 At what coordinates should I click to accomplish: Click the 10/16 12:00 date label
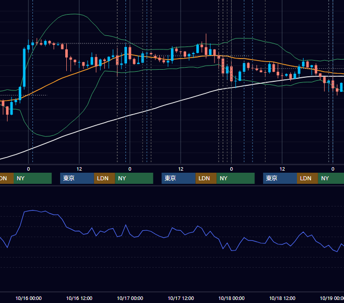79,298
